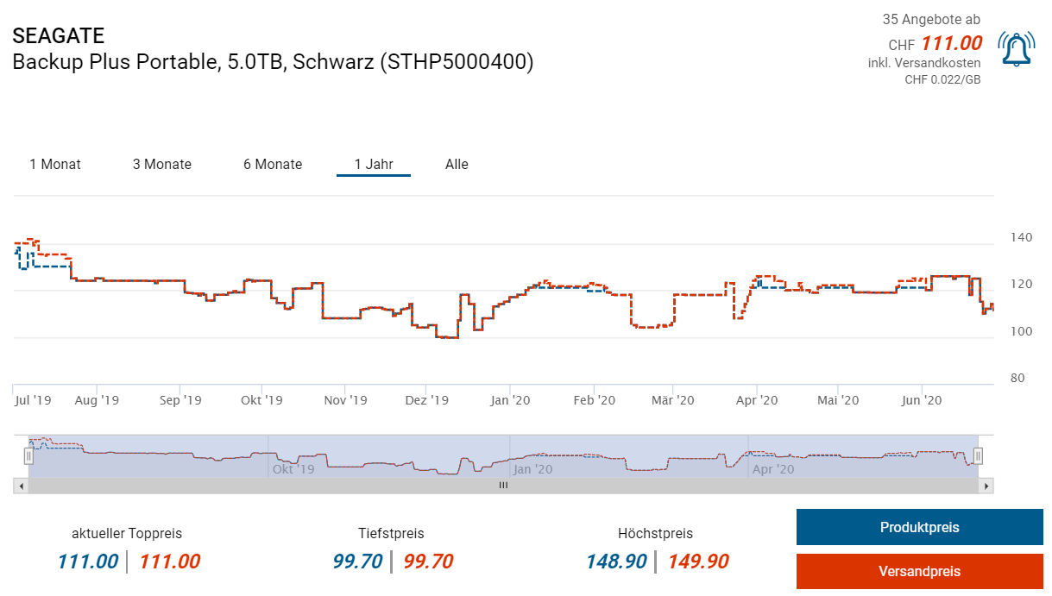Show the "6 Monate" price history
The width and height of the screenshot is (1052, 596).
pos(273,164)
